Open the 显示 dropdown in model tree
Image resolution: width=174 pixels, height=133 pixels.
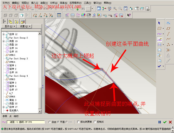pyautogui.click(x=10, y=26)
